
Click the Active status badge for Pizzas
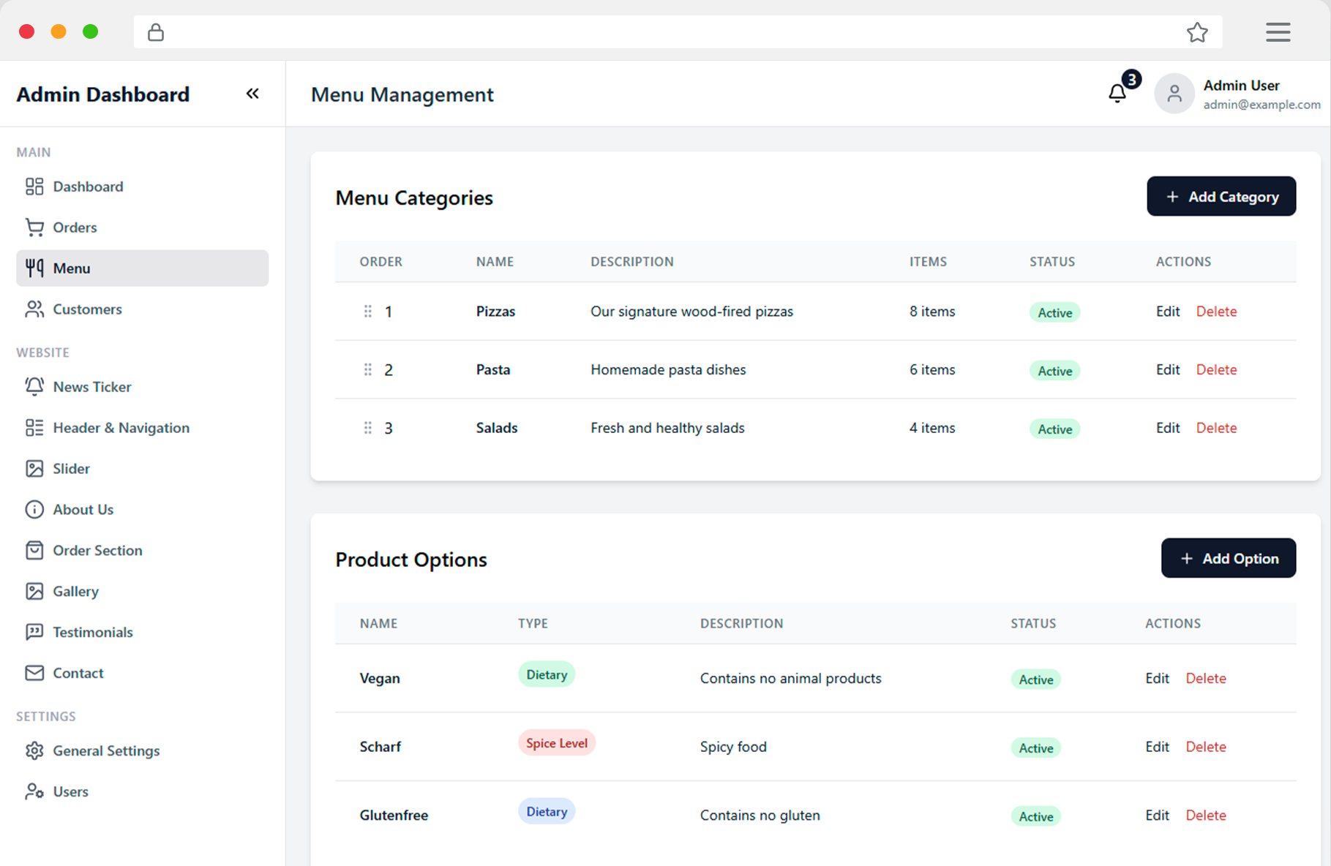[1054, 312]
